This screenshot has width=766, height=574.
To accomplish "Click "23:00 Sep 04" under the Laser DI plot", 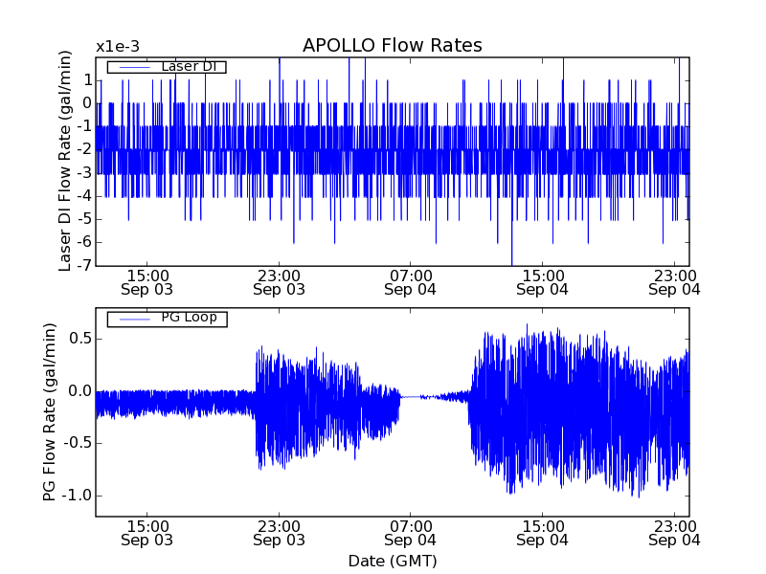I will tap(674, 282).
